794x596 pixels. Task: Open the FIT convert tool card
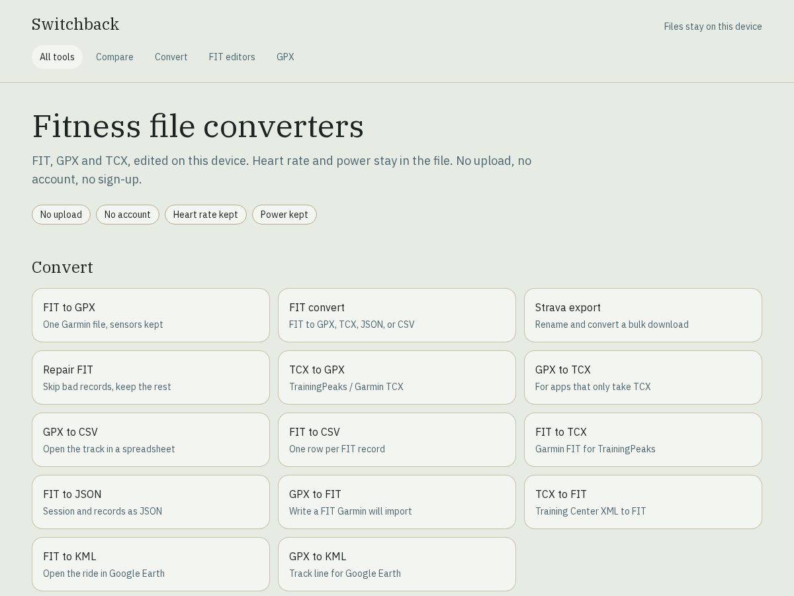pos(397,315)
